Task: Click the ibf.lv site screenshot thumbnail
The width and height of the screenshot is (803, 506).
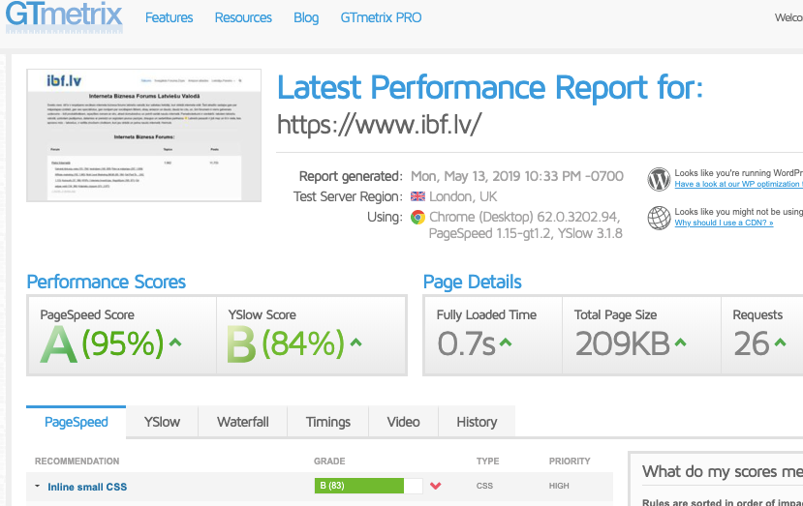Action: coord(144,135)
